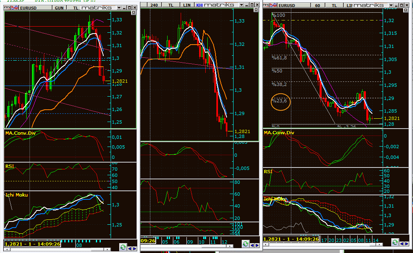The image size is (413, 253).
Task: Click status text '1,2821 - 1 - 14:09:26' in left window
Action: pos(33,244)
